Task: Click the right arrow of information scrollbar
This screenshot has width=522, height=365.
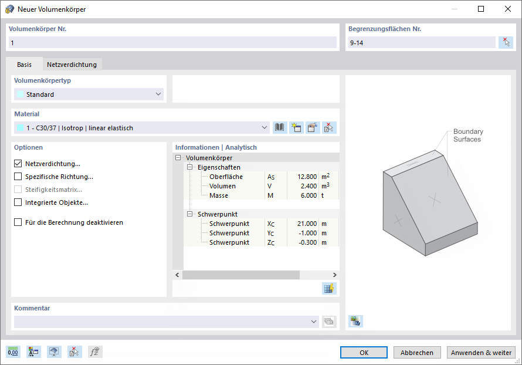Action: [334, 275]
